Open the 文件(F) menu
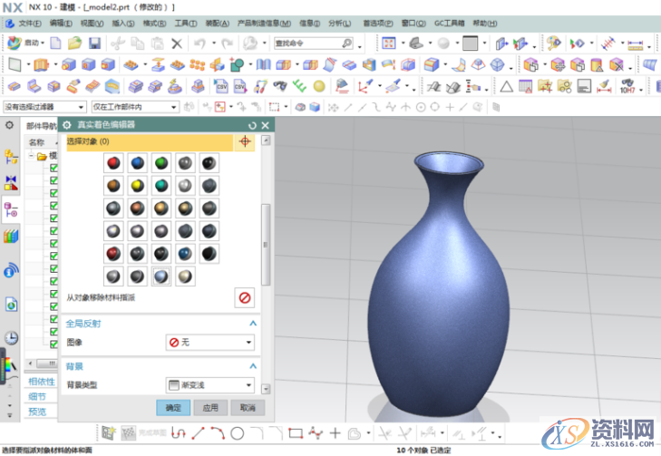This screenshot has height=456, width=661. pyautogui.click(x=28, y=22)
